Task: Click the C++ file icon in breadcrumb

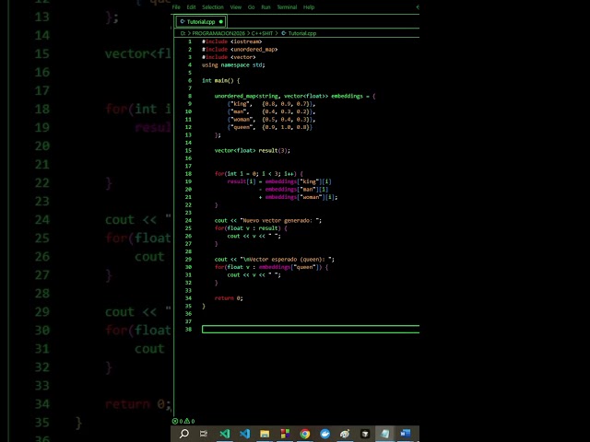Action: click(284, 33)
